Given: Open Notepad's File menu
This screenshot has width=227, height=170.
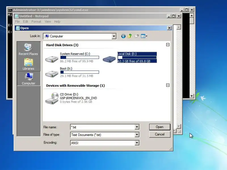Looking at the screenshot, I should (17, 22).
